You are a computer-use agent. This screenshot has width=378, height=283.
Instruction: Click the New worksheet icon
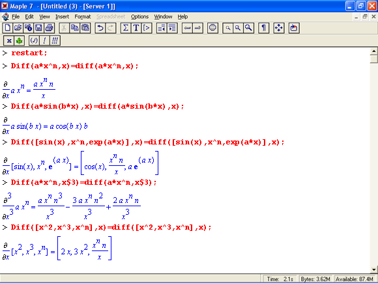pyautogui.click(x=7, y=28)
